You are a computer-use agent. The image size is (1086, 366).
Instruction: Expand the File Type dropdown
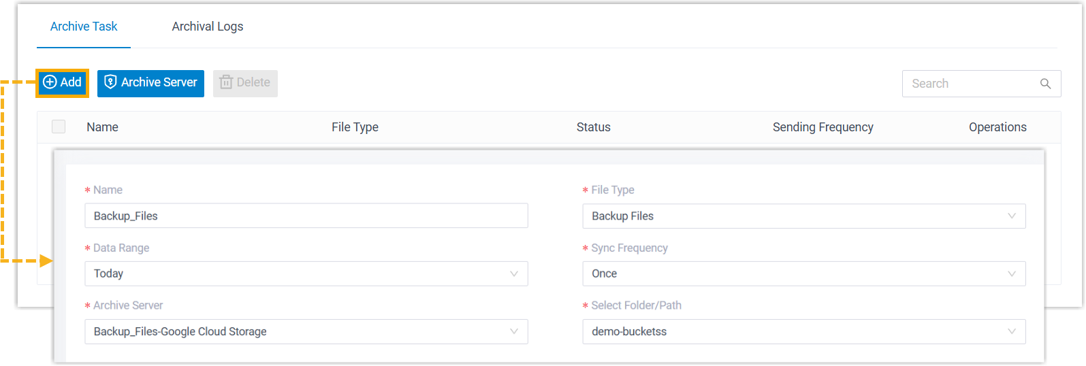click(803, 216)
